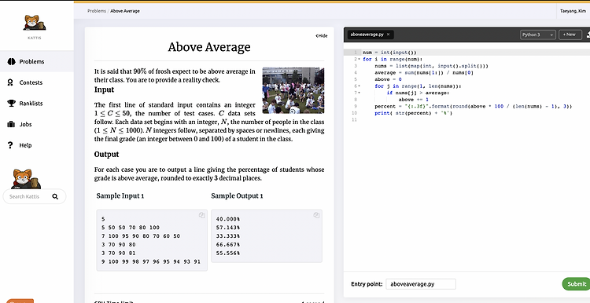Open the Problems breadcrumb link
Viewport: 590px width, 303px height.
tap(97, 11)
